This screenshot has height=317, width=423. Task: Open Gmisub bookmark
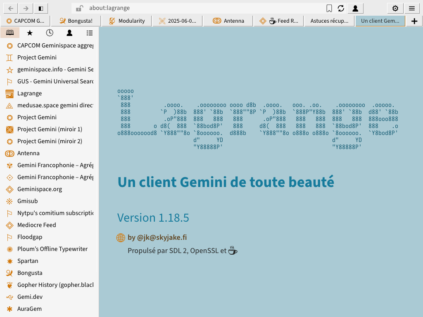(50, 201)
